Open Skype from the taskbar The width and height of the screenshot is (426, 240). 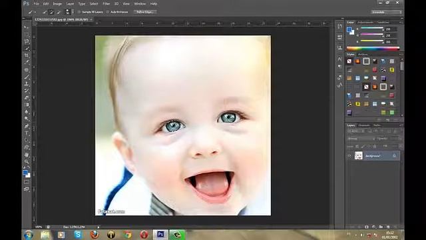tap(78, 235)
